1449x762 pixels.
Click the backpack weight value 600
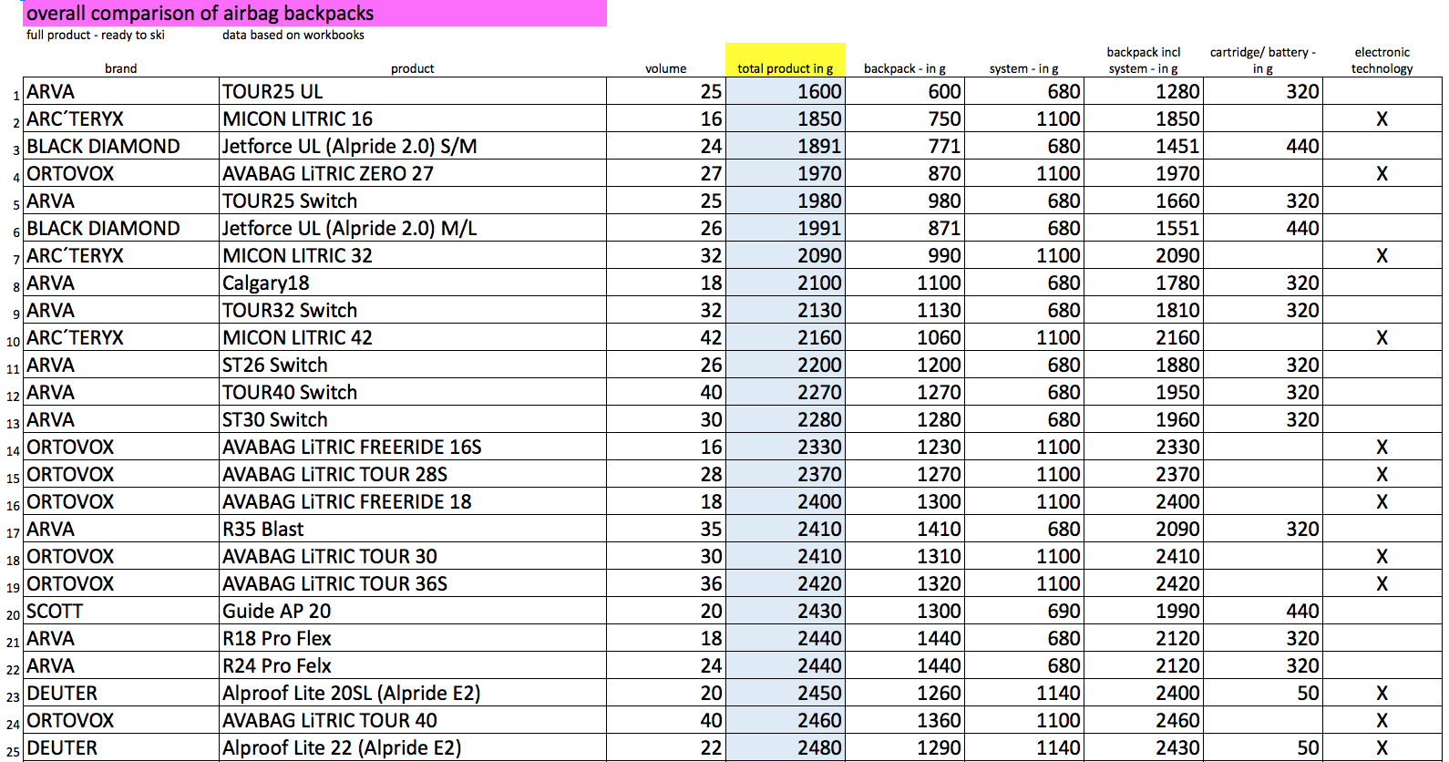[944, 91]
